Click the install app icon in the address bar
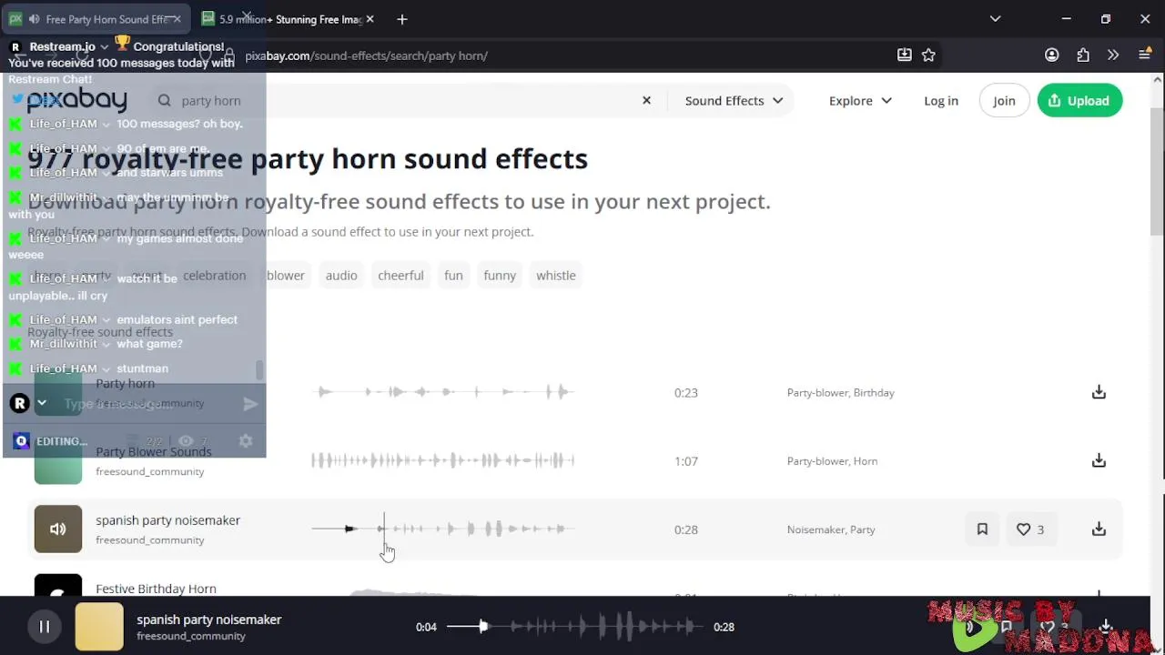 pyautogui.click(x=904, y=55)
